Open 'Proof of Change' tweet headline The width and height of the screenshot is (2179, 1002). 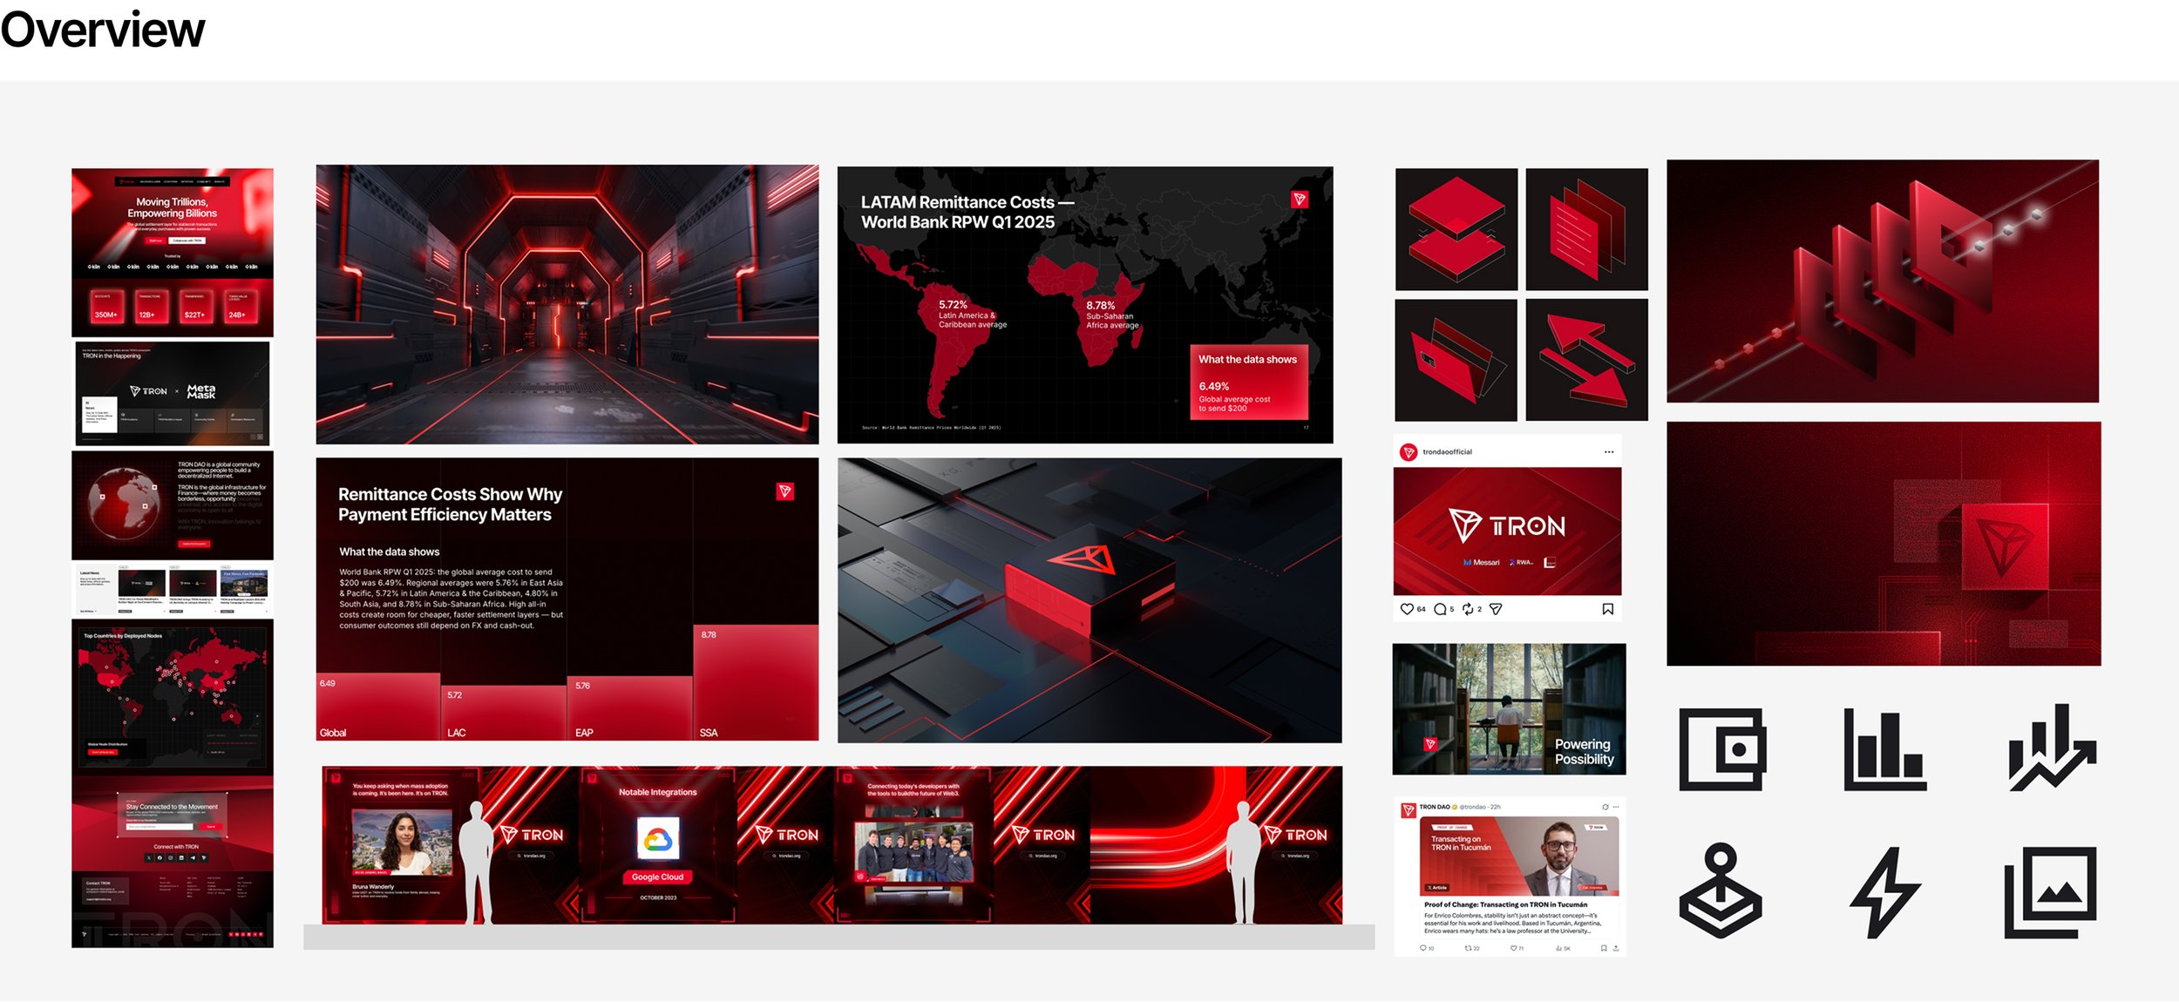1506,905
